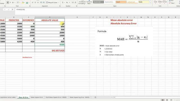Select predicted value 3100 cell
This screenshot has height=101, width=180.
(x=14, y=27)
